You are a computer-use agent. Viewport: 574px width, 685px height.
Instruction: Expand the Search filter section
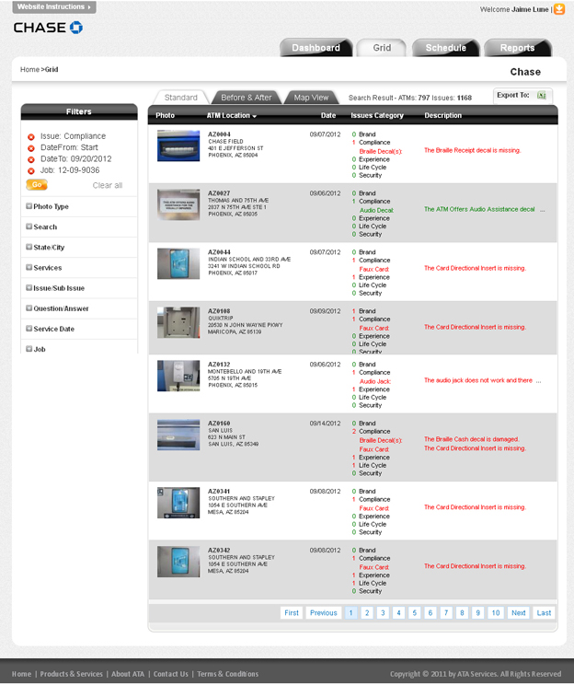point(29,226)
